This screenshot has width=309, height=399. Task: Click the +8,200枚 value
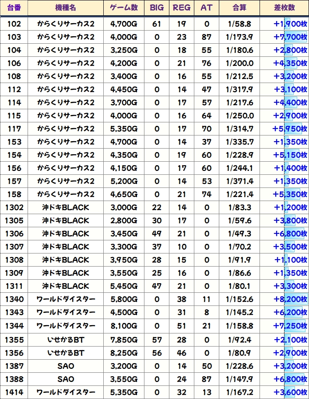(290, 299)
